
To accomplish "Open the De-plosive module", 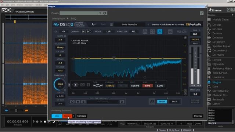I will point(218,42).
